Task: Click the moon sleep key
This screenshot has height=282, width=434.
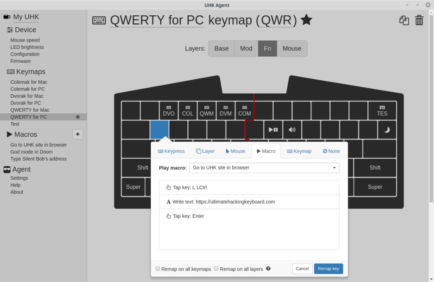Action: (387, 130)
